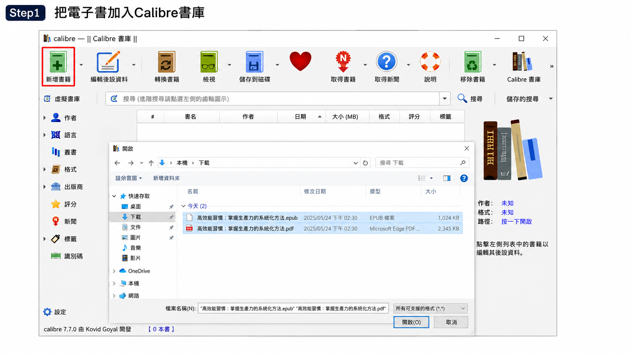Show more toolbar items with » chevron
631x355 pixels.
[x=551, y=66]
